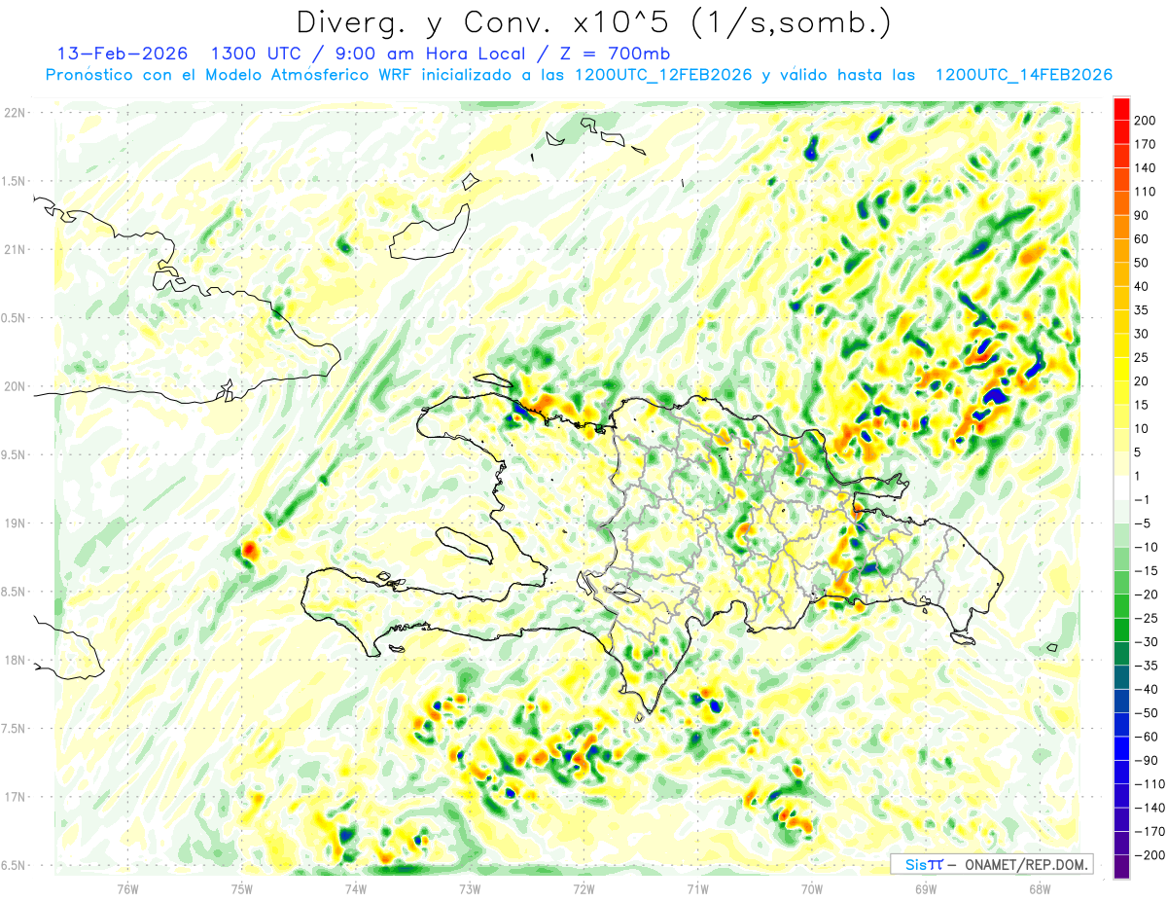The height and width of the screenshot is (902, 1167).
Task: Click the initialization time '1200UTC_12FEB2026'
Action: point(663,75)
